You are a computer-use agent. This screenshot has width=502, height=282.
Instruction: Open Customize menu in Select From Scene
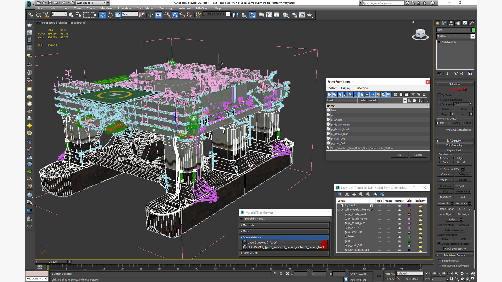(361, 88)
